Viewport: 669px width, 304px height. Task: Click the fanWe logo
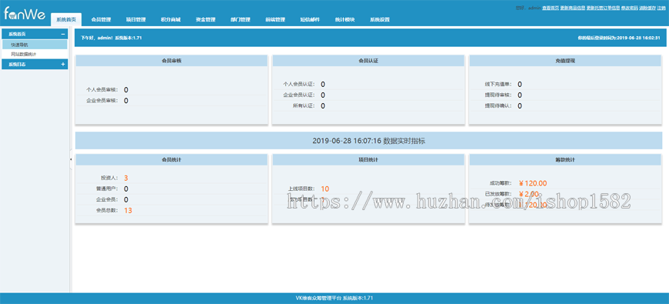(x=25, y=14)
